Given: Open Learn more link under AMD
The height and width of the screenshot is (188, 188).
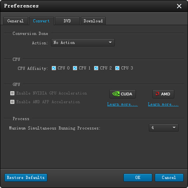Looking at the screenshot, I should click(x=163, y=104).
